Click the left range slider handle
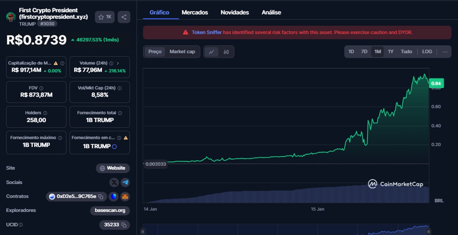The width and height of the screenshot is (458, 235). [143, 231]
